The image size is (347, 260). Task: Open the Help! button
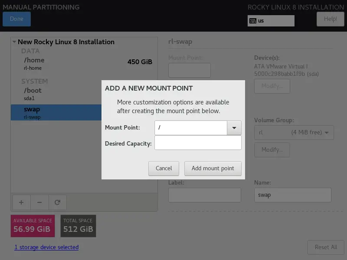[x=330, y=19]
